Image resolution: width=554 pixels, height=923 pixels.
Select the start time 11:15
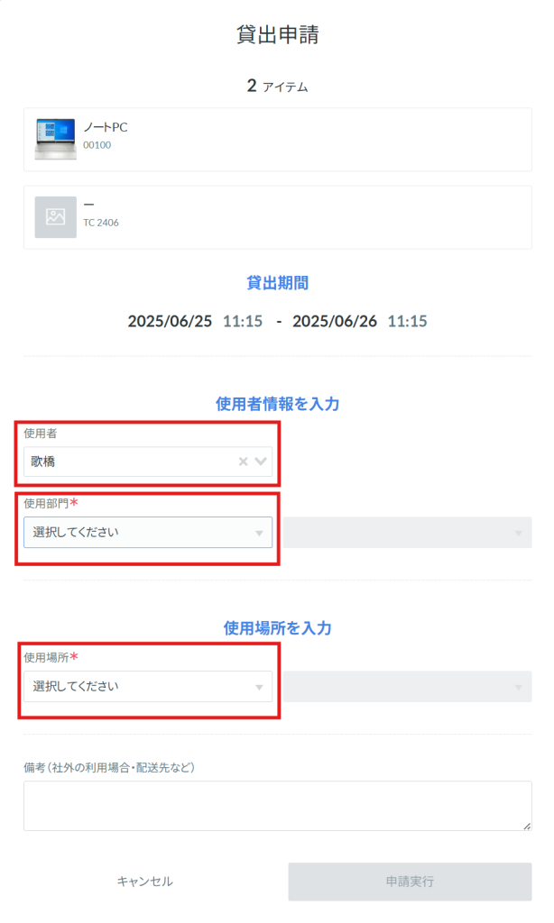click(243, 322)
